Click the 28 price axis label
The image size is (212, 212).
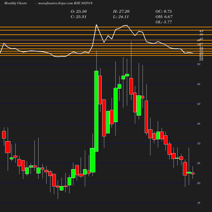[199, 163]
